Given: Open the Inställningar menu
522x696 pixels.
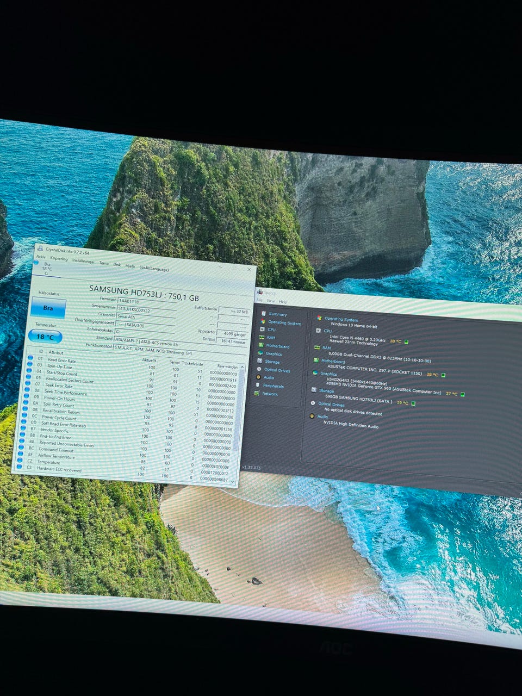Looking at the screenshot, I should pos(83,261).
